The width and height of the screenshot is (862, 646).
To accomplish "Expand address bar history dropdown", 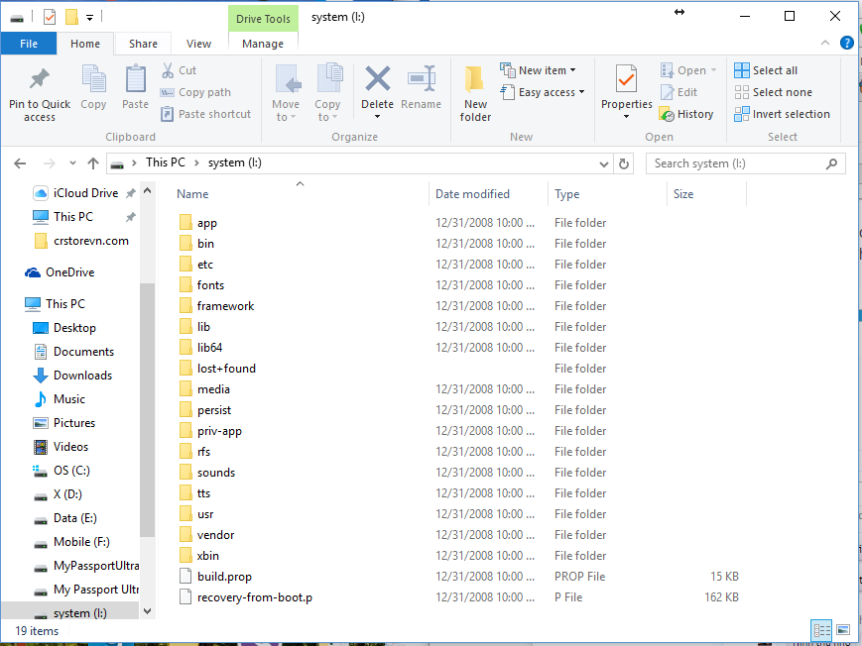I will [x=604, y=163].
